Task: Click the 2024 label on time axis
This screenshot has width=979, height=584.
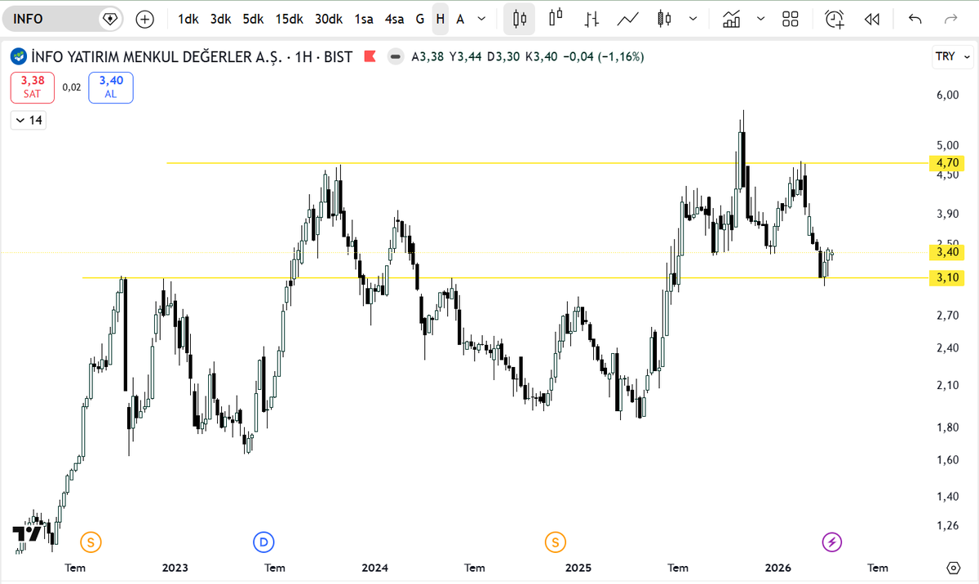Action: coord(374,568)
